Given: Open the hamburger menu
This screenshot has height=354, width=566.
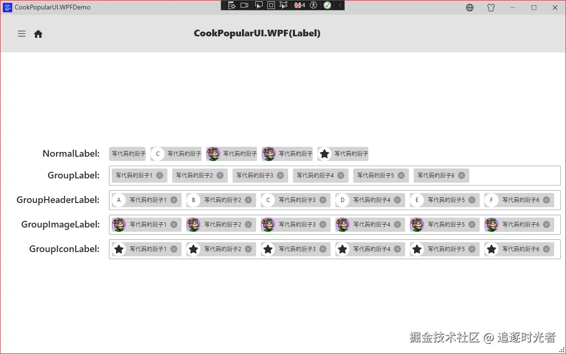Looking at the screenshot, I should [22, 34].
